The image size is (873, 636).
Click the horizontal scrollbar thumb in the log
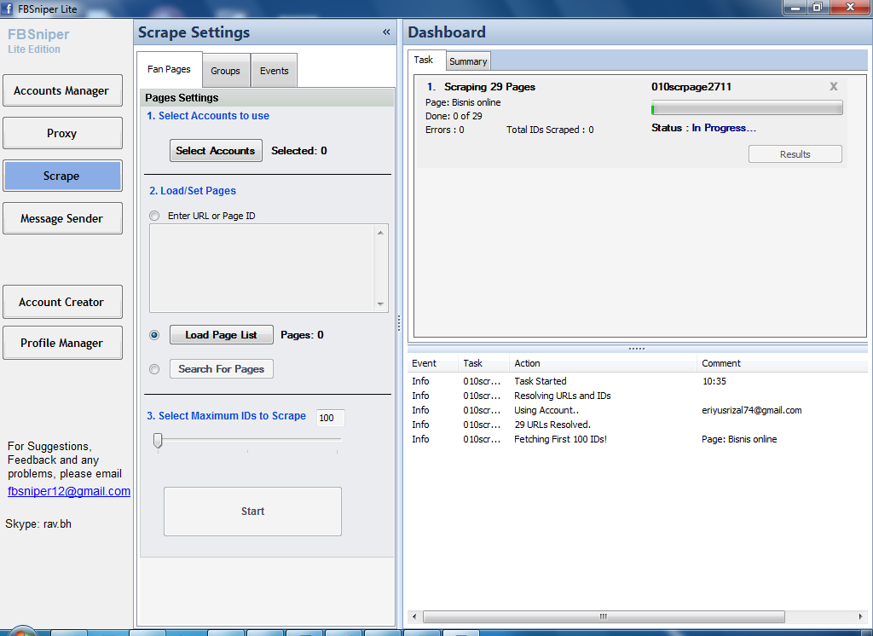[x=604, y=616]
